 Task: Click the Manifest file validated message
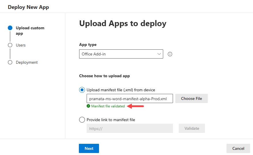[x=108, y=106]
